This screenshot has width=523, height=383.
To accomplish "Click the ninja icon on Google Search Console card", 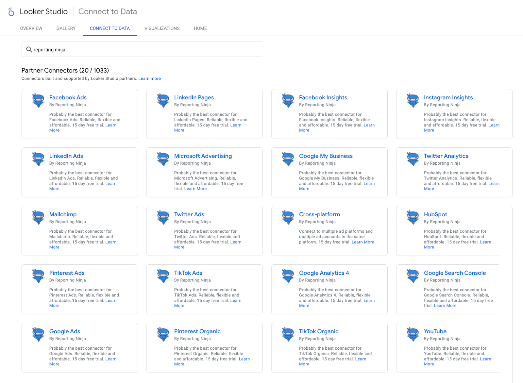I will point(413,276).
